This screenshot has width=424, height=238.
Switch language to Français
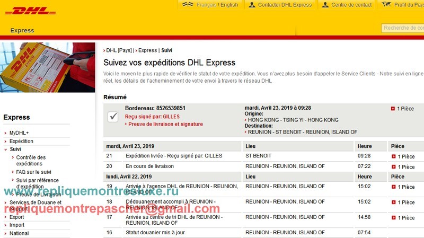coord(206,5)
